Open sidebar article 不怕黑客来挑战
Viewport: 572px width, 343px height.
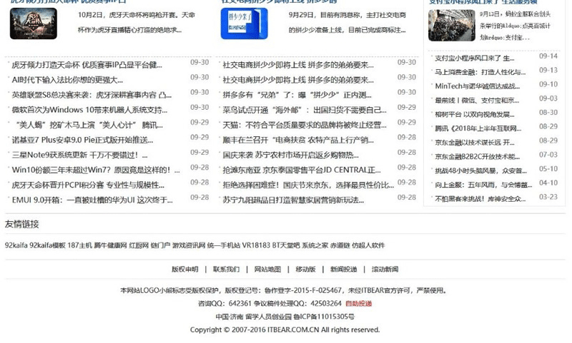pos(480,199)
